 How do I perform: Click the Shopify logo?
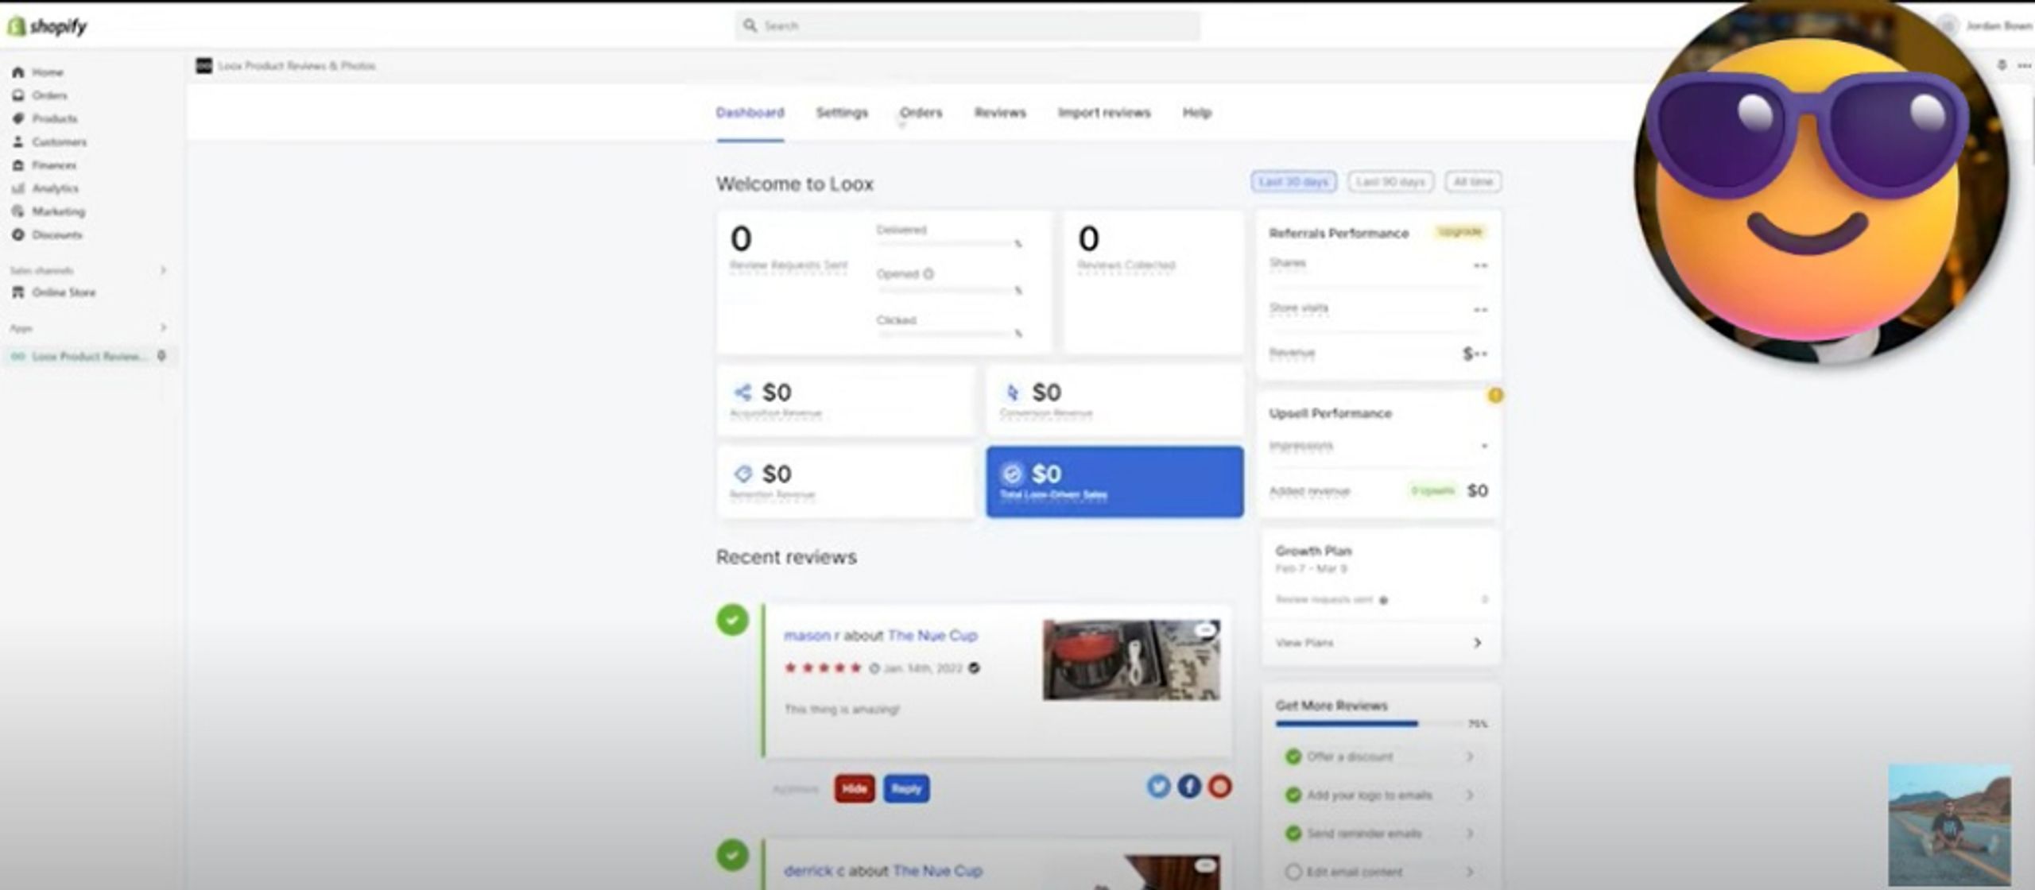coord(46,26)
